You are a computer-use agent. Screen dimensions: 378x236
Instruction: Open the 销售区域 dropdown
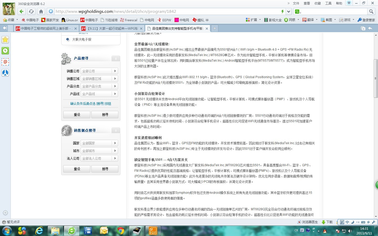point(99,79)
